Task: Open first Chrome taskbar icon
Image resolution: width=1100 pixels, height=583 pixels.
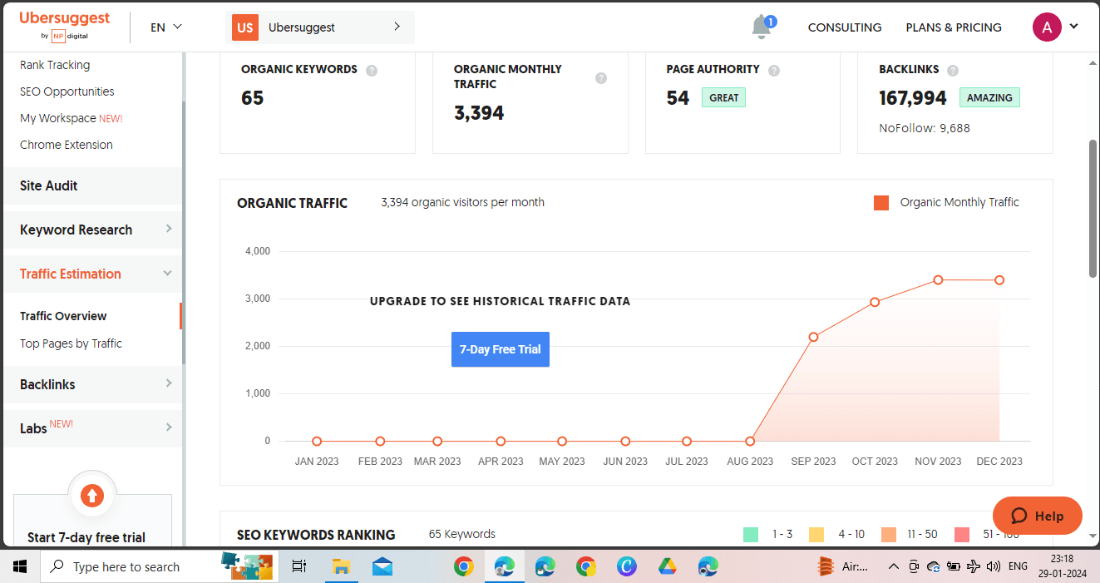Action: coord(464,566)
